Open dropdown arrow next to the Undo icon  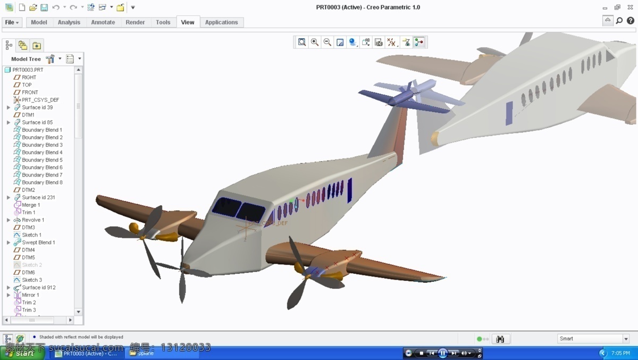click(64, 7)
